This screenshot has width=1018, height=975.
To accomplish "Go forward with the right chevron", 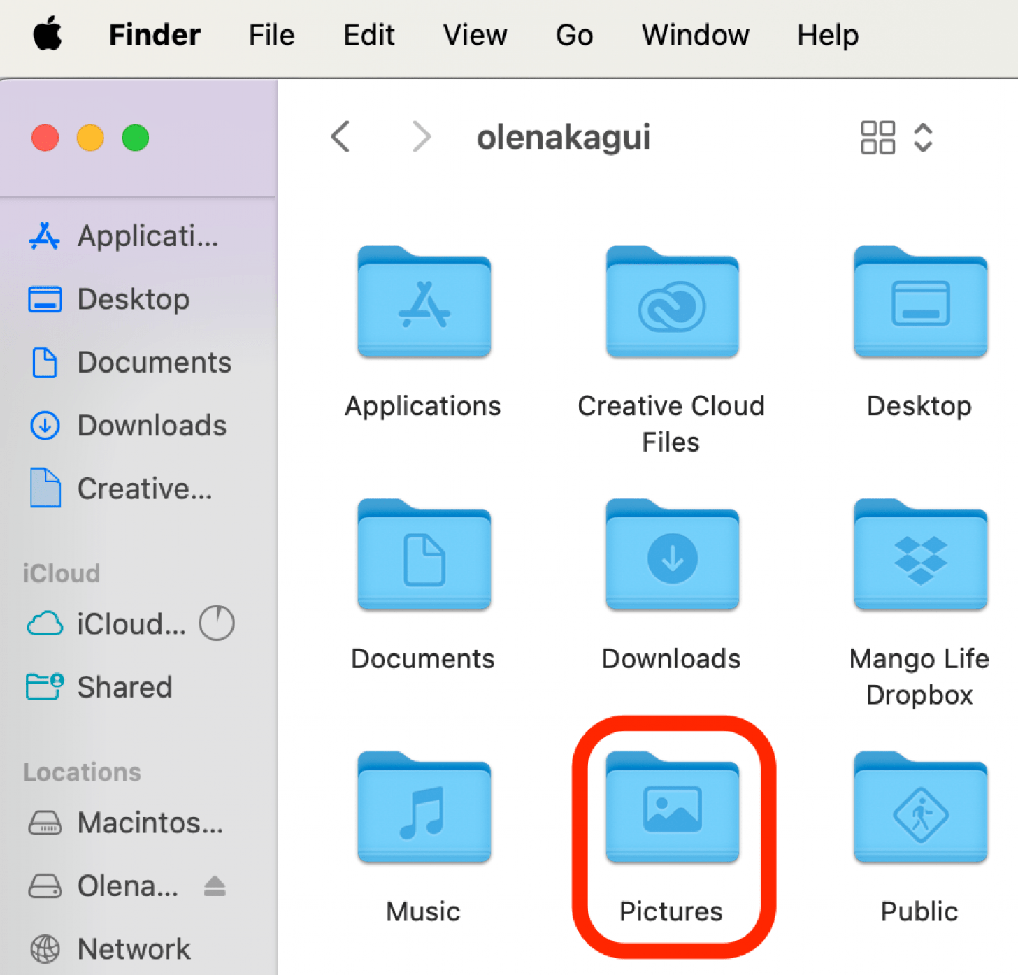I will (x=421, y=136).
